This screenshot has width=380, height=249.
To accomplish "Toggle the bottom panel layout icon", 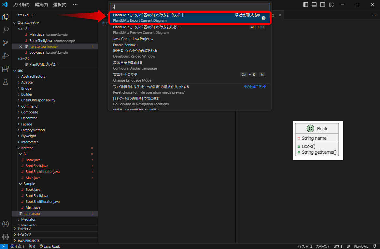I will (x=314, y=4).
